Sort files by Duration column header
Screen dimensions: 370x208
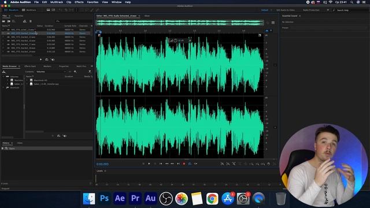49,25
